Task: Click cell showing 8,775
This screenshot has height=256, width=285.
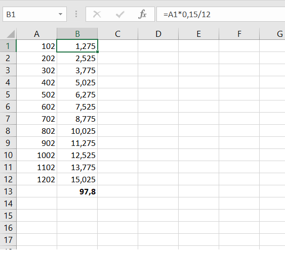Action: (77, 119)
